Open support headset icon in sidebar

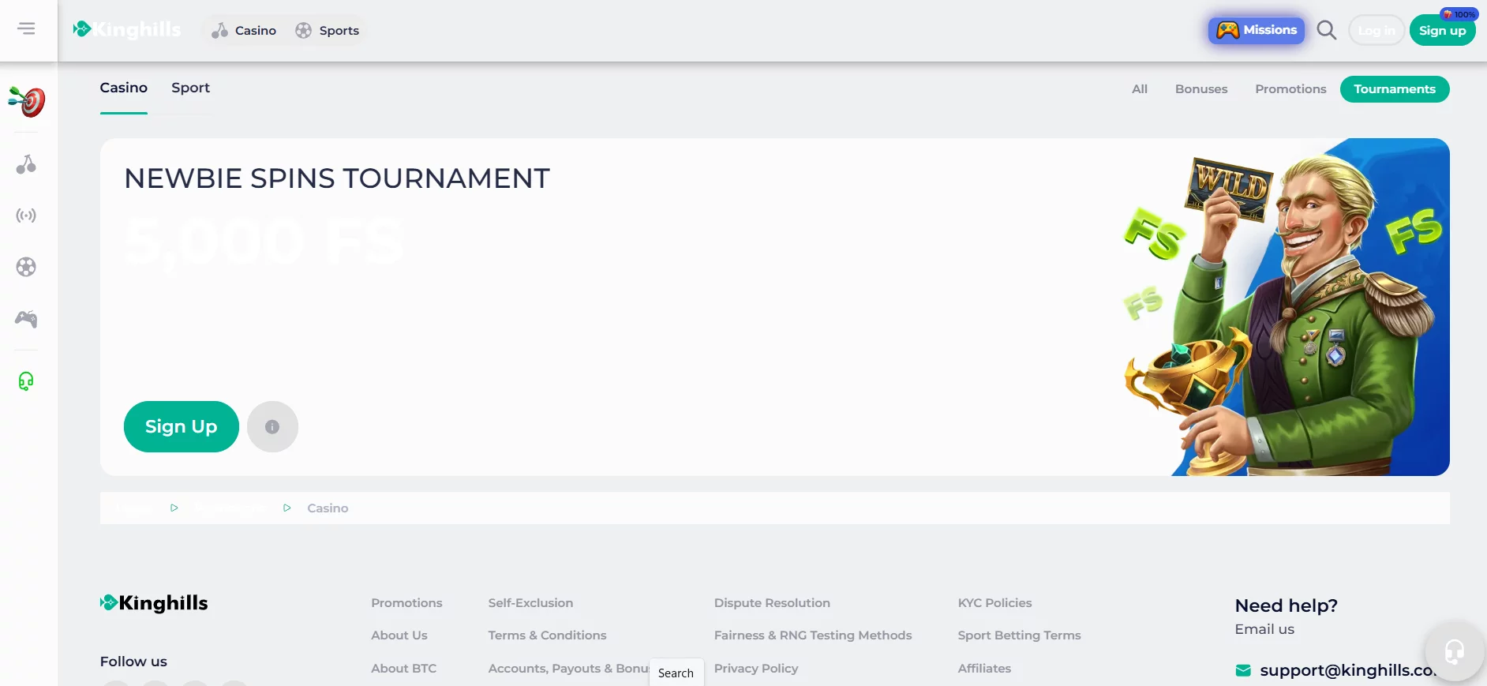coord(26,381)
